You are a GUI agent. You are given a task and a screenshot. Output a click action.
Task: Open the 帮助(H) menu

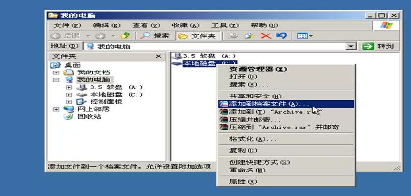pos(264,25)
